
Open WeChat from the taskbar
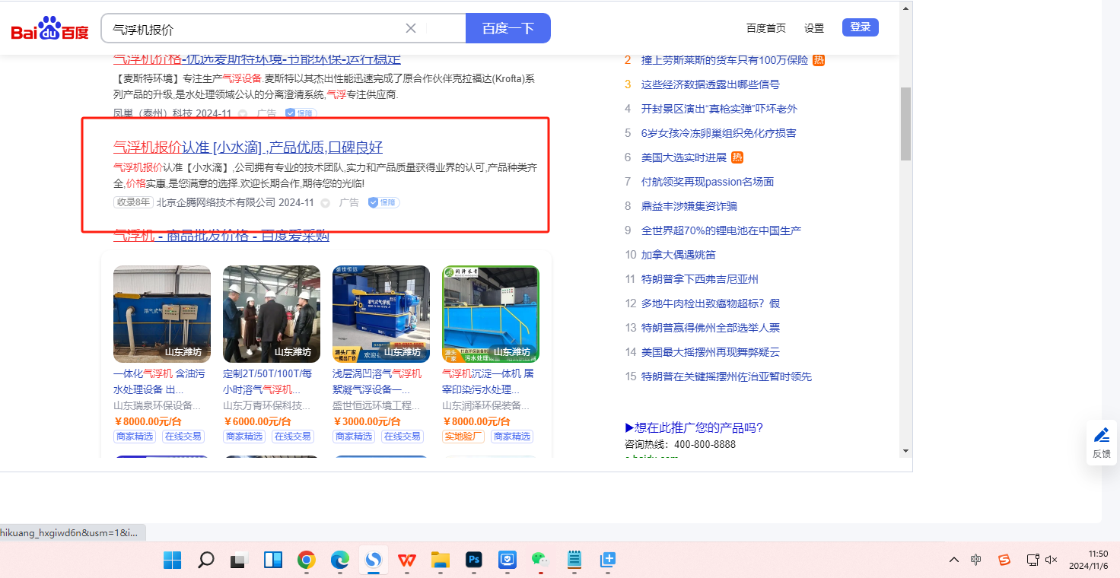[x=540, y=561]
